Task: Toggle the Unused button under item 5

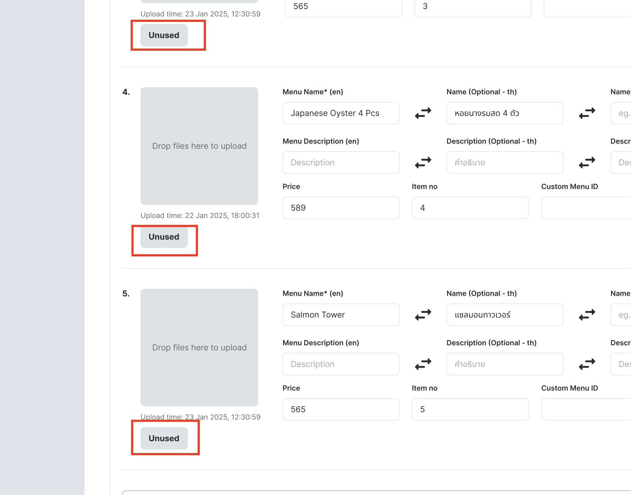Action: tap(164, 438)
